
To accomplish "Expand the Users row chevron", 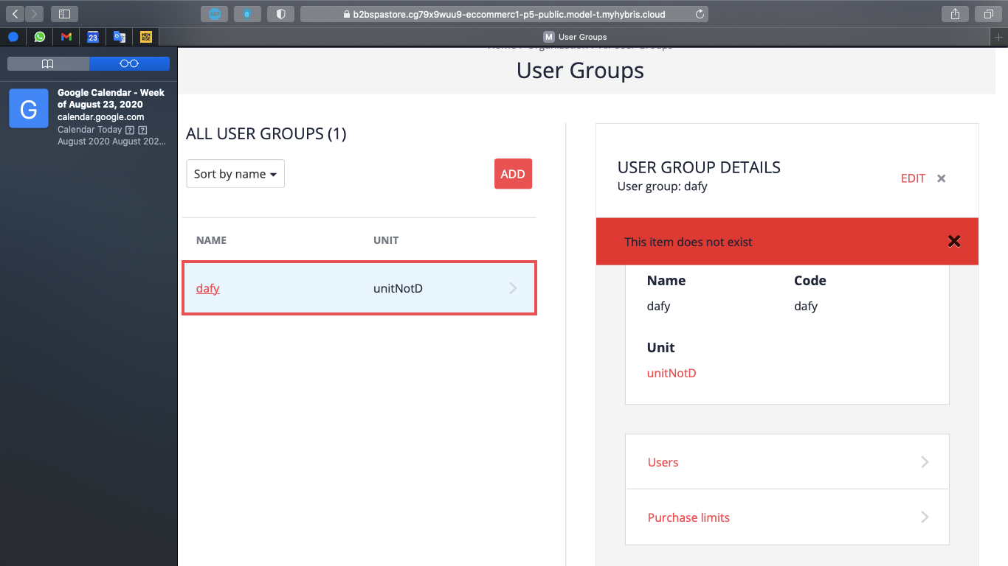I will [925, 462].
